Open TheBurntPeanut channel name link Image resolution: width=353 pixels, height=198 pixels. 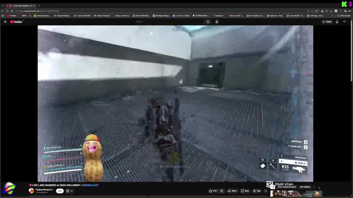[43, 190]
